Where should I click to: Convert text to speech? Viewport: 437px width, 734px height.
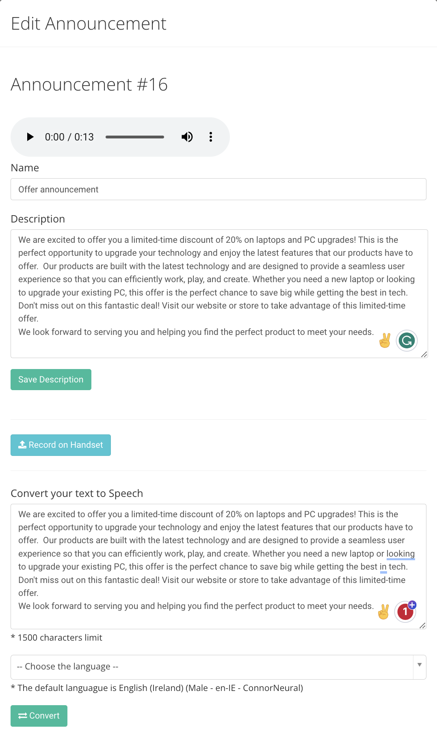click(39, 716)
